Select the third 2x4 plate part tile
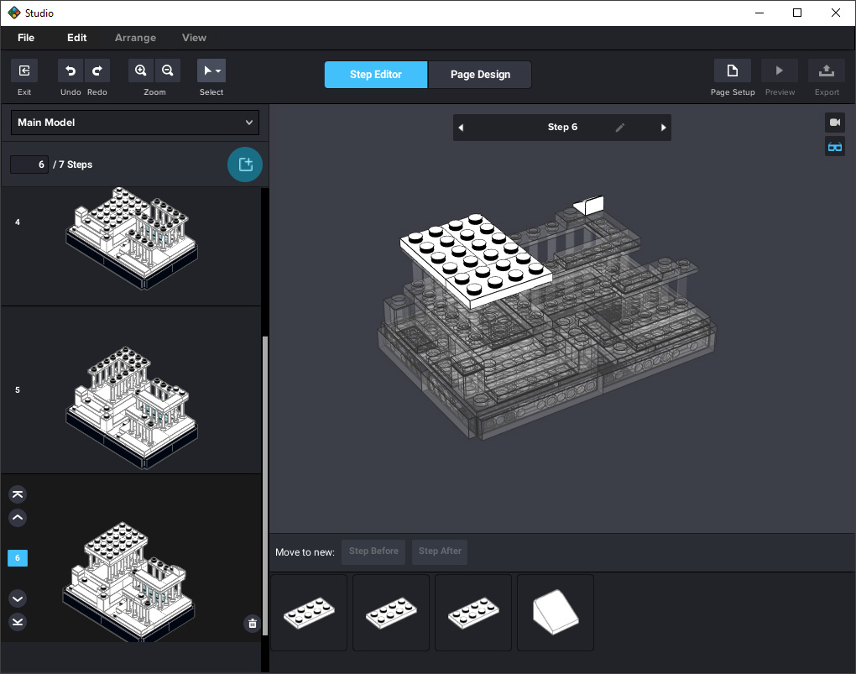 click(473, 612)
